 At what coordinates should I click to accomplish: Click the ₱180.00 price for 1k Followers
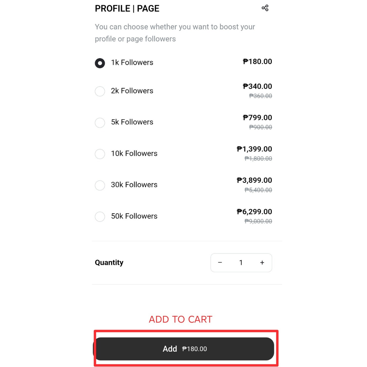coord(257,62)
